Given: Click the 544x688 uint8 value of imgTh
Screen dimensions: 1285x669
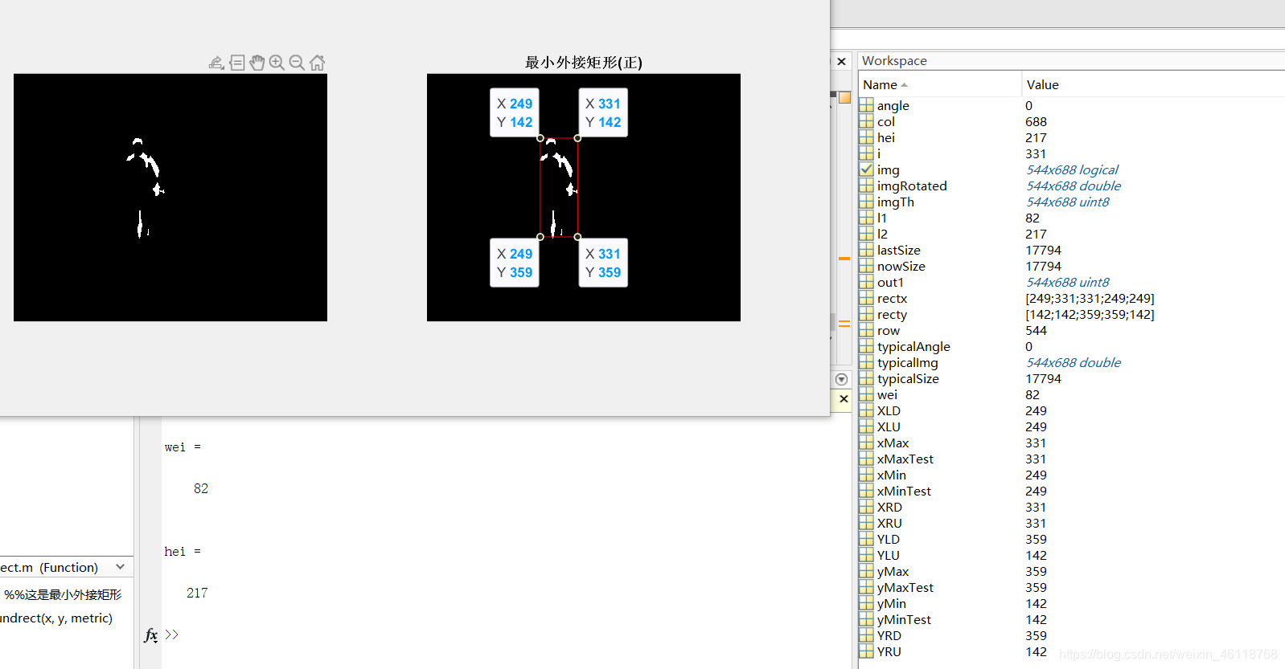Looking at the screenshot, I should coord(1067,202).
